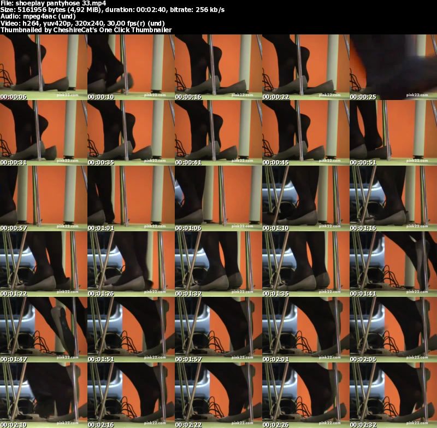The height and width of the screenshot is (428, 437).
Task: Select the frame marked 00:00:25
Action: (x=393, y=67)
